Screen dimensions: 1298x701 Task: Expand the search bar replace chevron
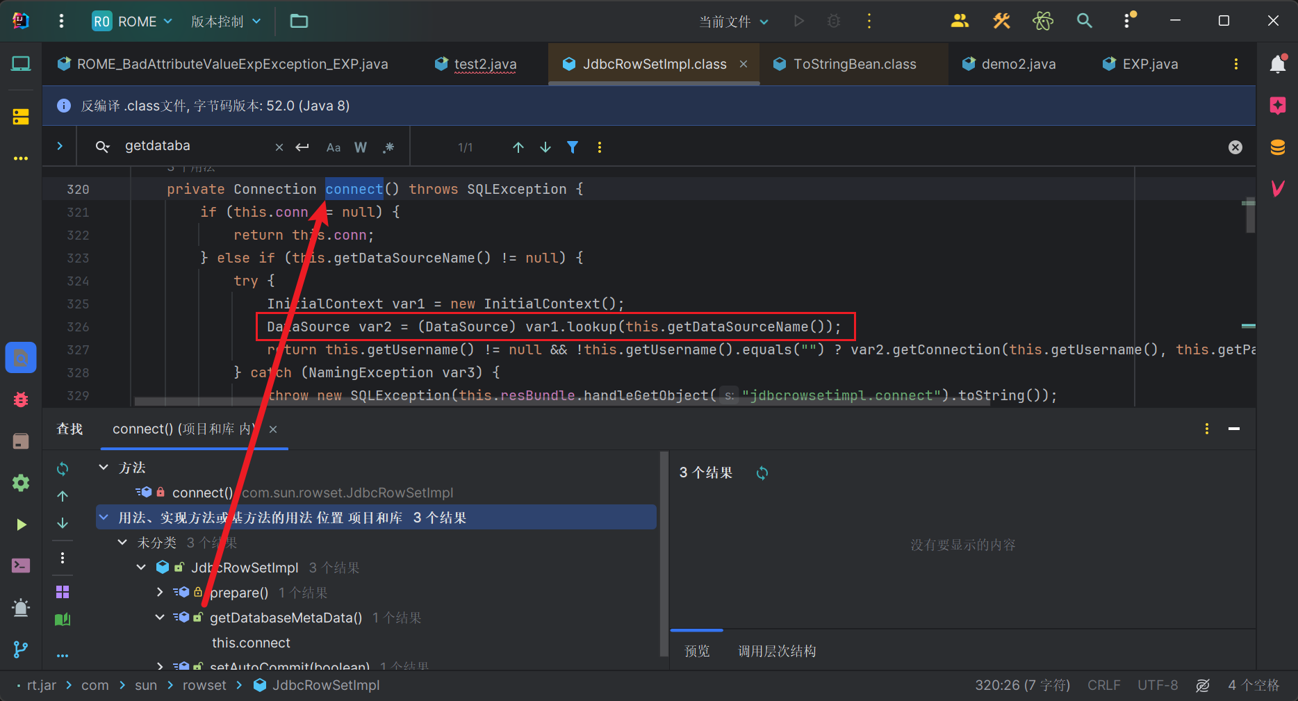(x=60, y=146)
